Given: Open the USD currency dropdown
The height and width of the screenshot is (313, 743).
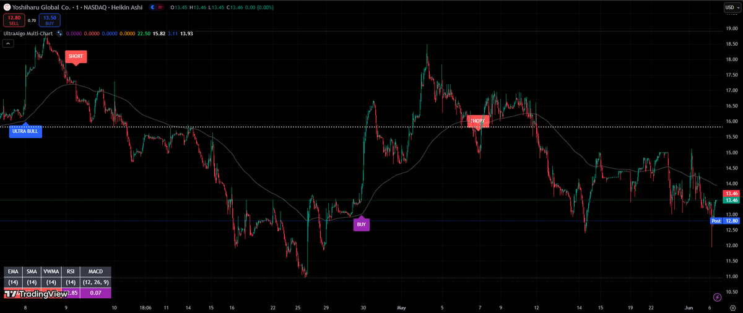Looking at the screenshot, I should [731, 7].
